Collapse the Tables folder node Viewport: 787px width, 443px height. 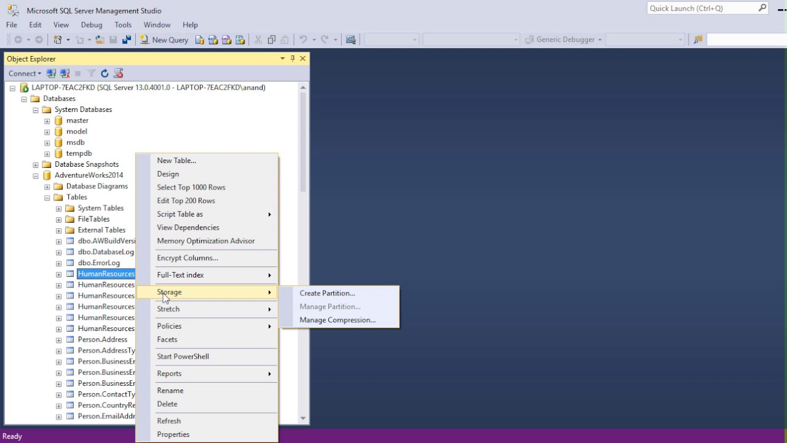tap(47, 198)
